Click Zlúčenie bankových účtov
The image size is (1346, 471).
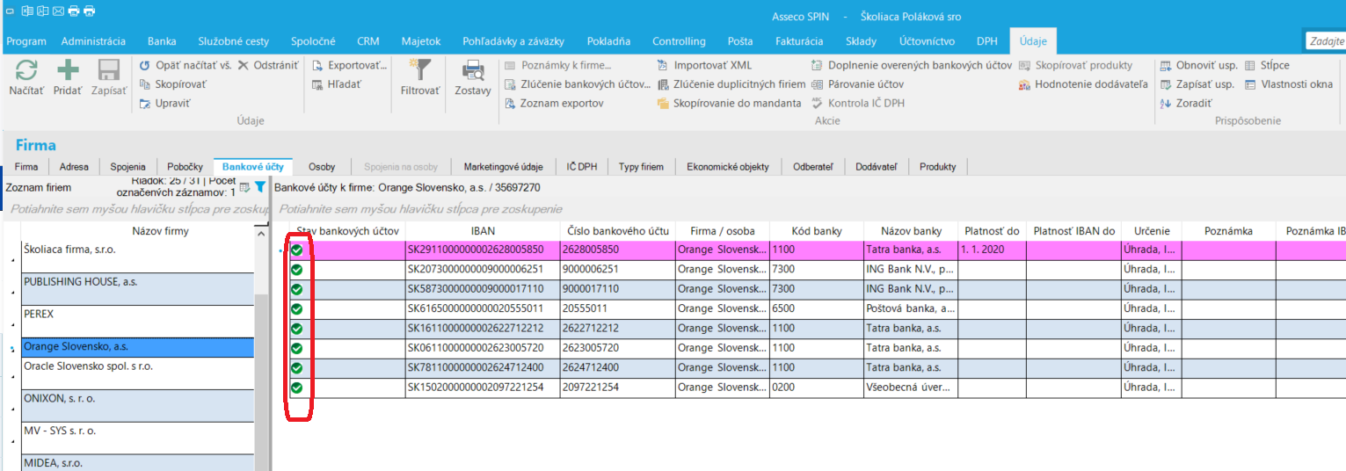tap(578, 84)
